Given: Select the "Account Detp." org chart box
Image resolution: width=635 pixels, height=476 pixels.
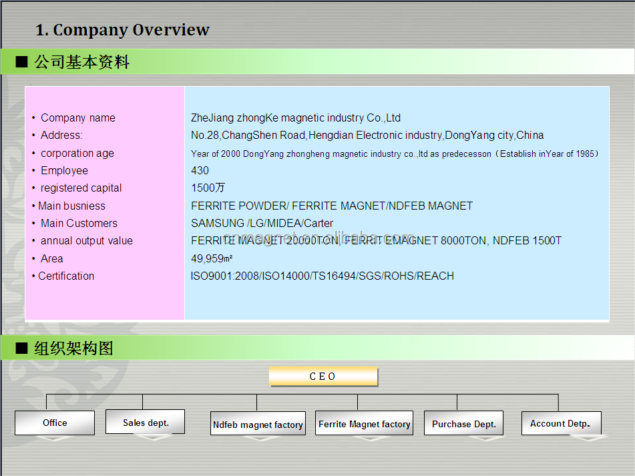Looking at the screenshot, I should pyautogui.click(x=562, y=423).
